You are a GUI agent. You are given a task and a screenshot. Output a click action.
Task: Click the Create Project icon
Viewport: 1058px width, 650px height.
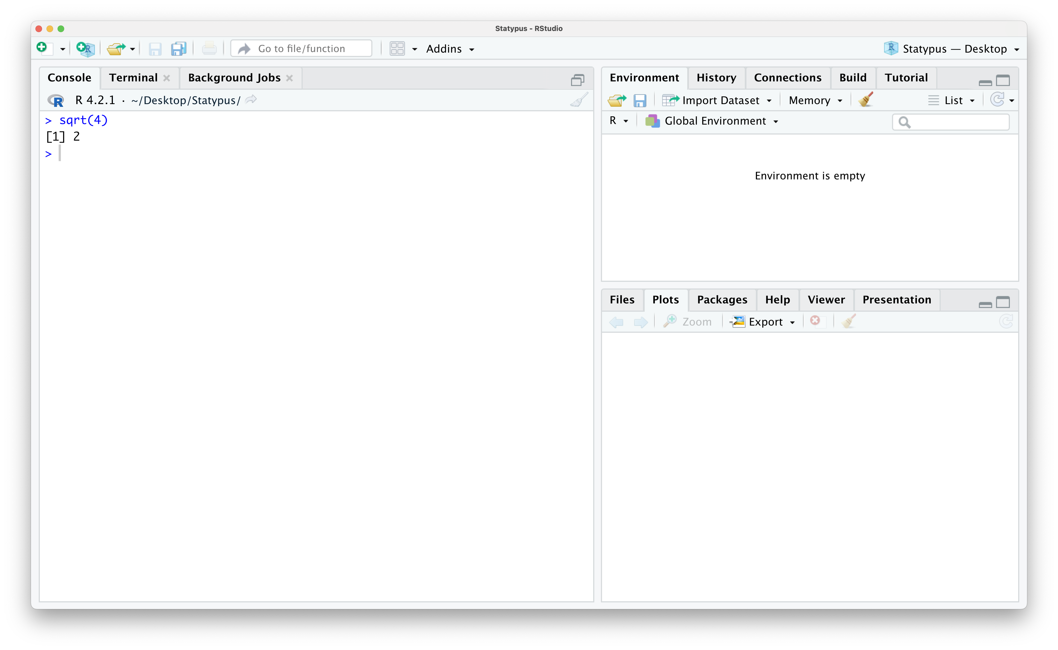(85, 48)
